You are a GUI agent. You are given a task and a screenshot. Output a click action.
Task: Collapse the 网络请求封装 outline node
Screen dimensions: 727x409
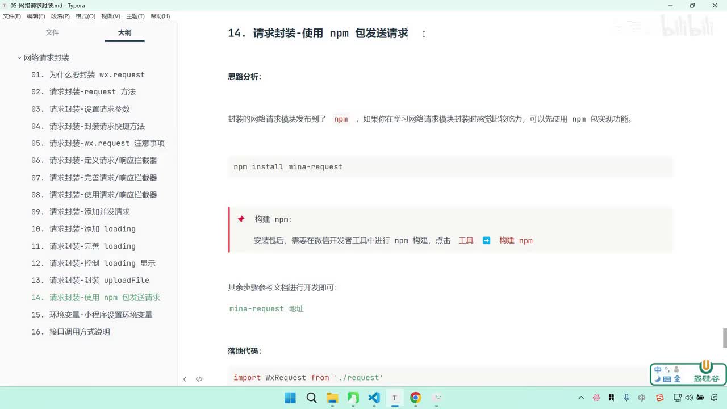click(x=20, y=57)
